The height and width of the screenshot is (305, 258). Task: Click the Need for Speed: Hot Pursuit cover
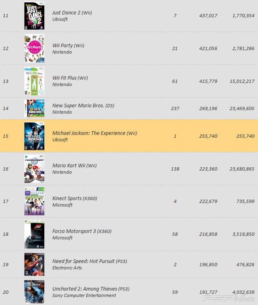pos(34,264)
